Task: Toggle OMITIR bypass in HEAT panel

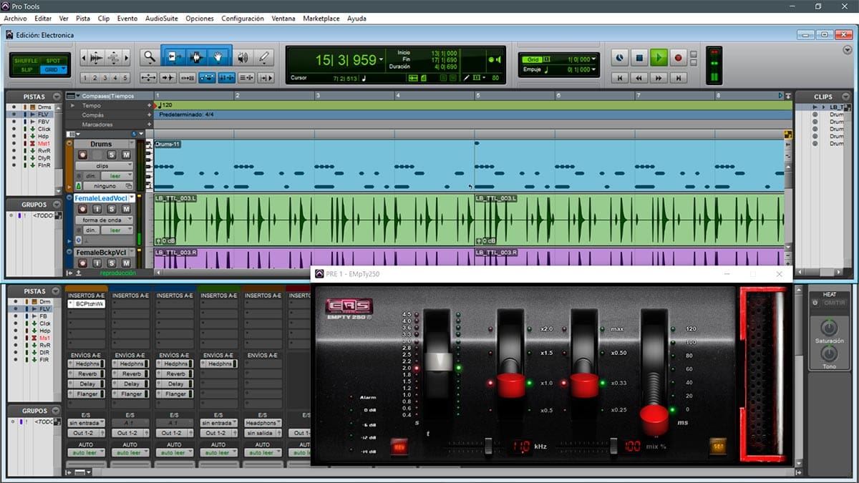Action: 835,302
